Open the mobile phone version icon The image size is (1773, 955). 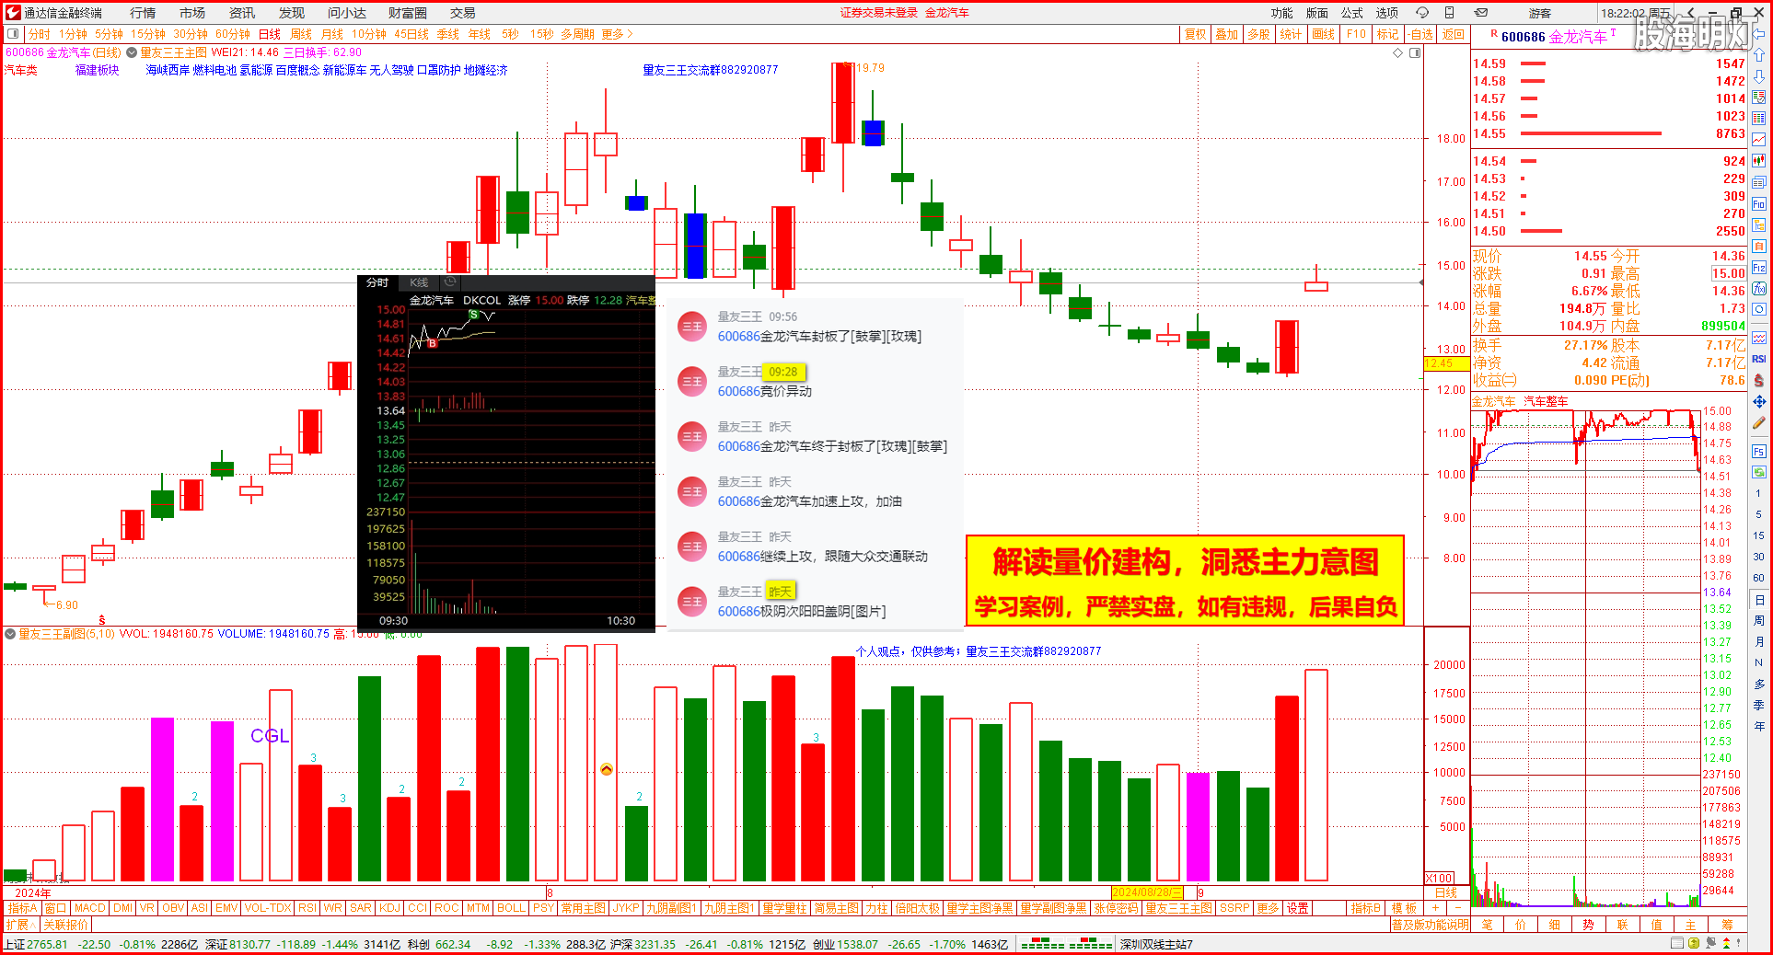coord(1450,13)
